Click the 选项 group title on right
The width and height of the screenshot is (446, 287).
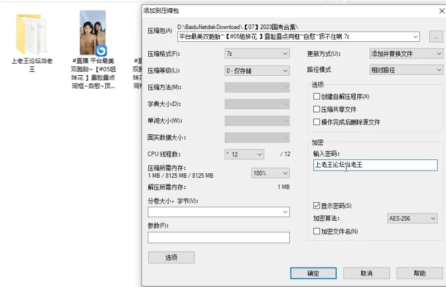317,85
